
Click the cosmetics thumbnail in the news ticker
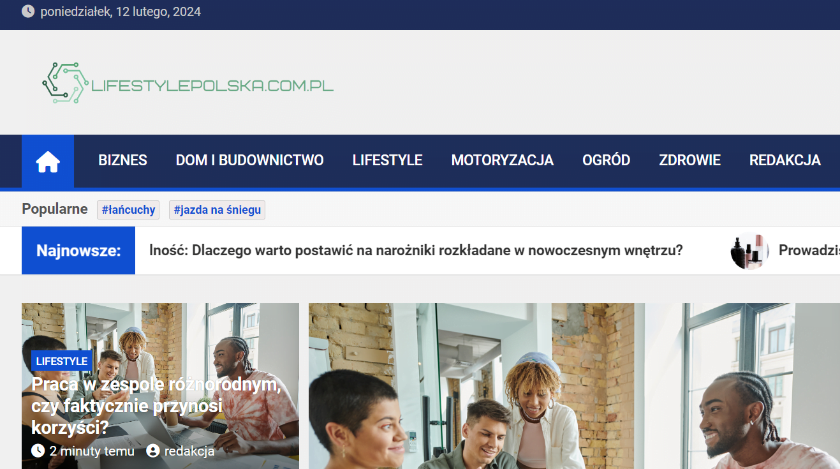[749, 251]
